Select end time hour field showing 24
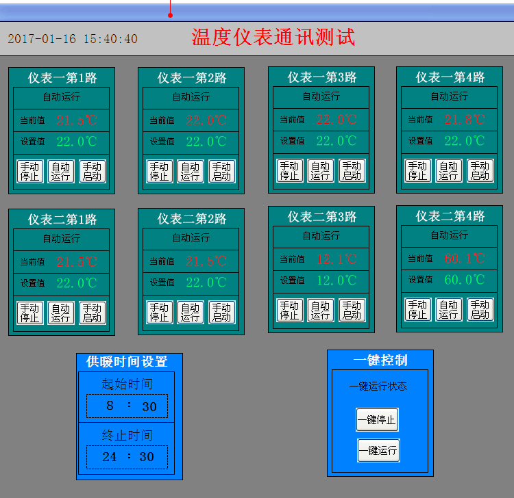 pyautogui.click(x=110, y=457)
